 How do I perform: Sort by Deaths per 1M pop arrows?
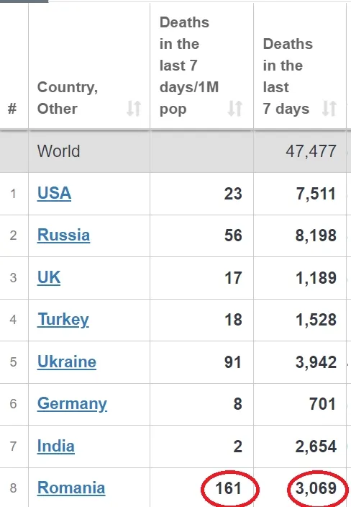tap(234, 109)
